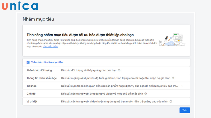Viewport: 211px width, 118px height.
Task: Click description Đề xuất cụm từ có liên quan
Action: pyautogui.click(x=119, y=86)
